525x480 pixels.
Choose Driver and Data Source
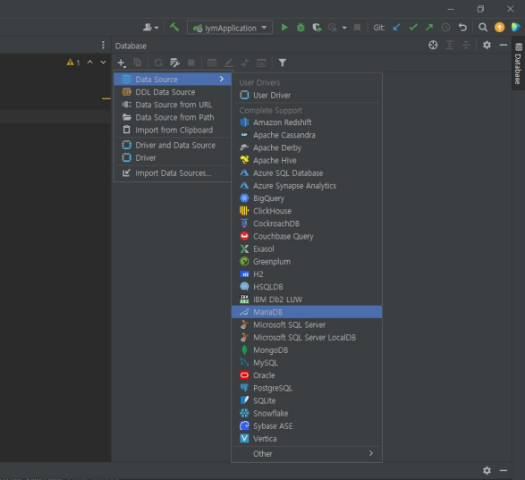173,146
